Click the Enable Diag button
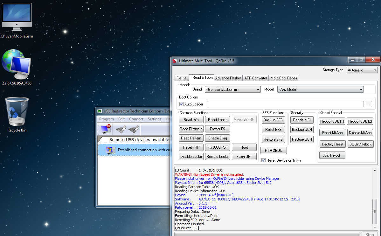The width and height of the screenshot is (381, 236). [218, 138]
